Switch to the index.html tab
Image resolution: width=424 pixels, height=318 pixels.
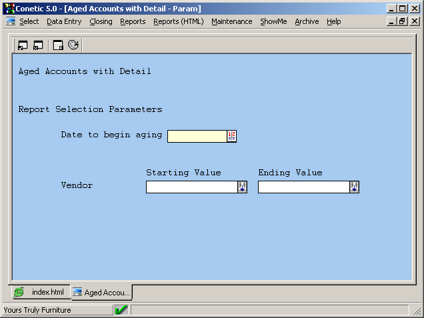pyautogui.click(x=41, y=293)
